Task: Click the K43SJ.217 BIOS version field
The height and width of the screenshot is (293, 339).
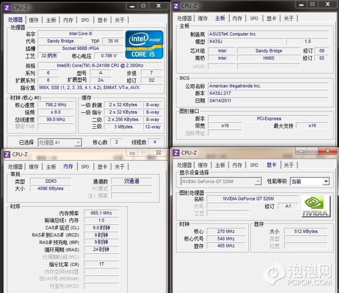Action: pyautogui.click(x=268, y=93)
